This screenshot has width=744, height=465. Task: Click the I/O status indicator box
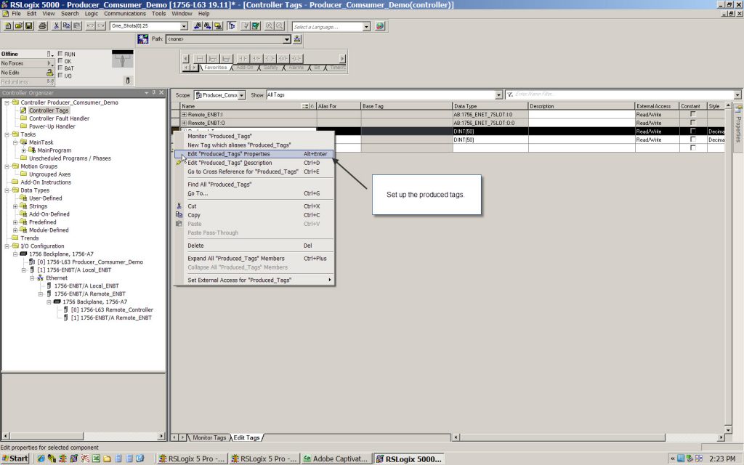coord(60,76)
